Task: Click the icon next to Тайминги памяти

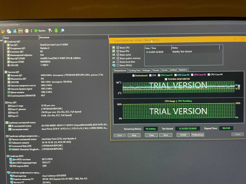Action: pyautogui.click(x=10, y=143)
